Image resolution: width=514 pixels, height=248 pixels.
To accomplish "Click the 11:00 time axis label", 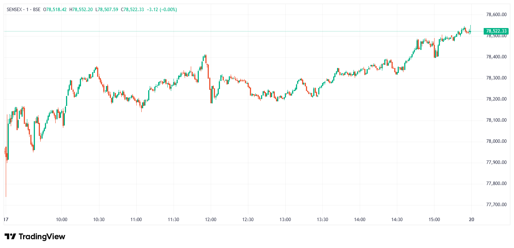I will click(x=136, y=220).
